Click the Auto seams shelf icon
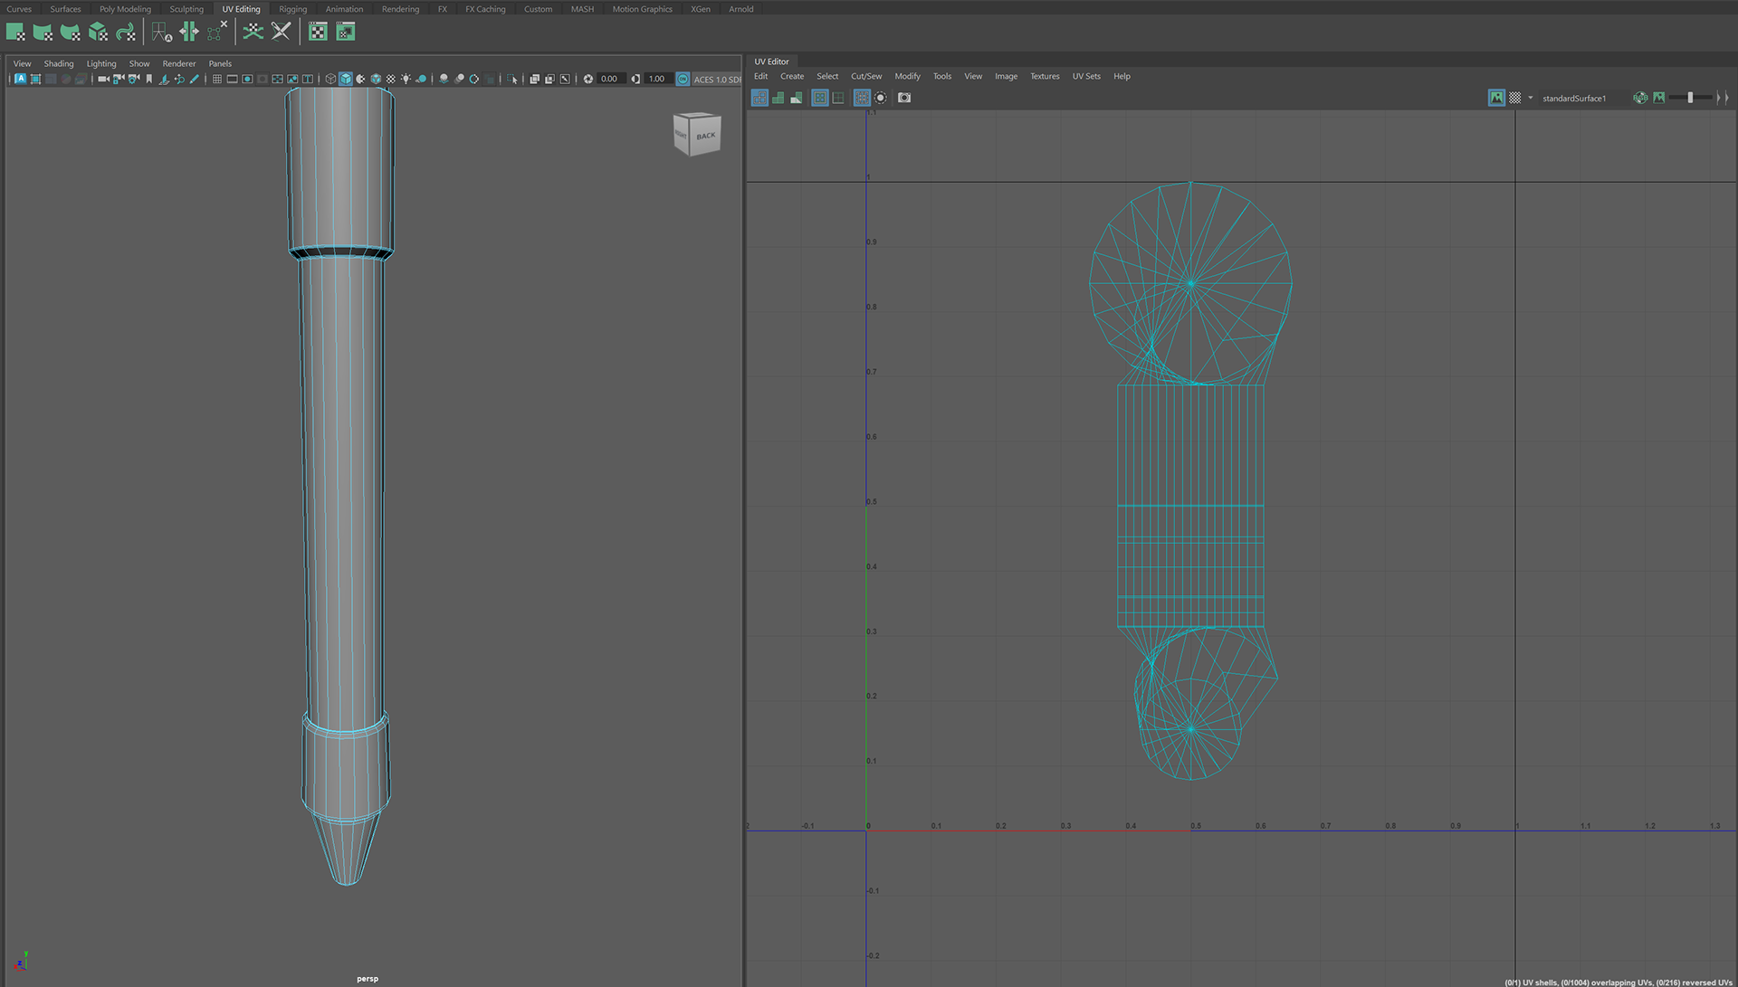Screen dimensions: 1738x987 [161, 32]
